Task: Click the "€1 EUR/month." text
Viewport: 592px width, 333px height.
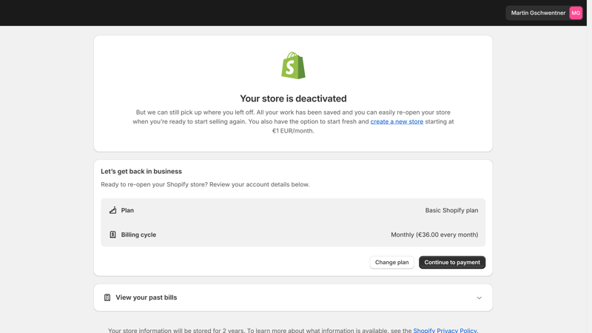Action: pos(293,131)
